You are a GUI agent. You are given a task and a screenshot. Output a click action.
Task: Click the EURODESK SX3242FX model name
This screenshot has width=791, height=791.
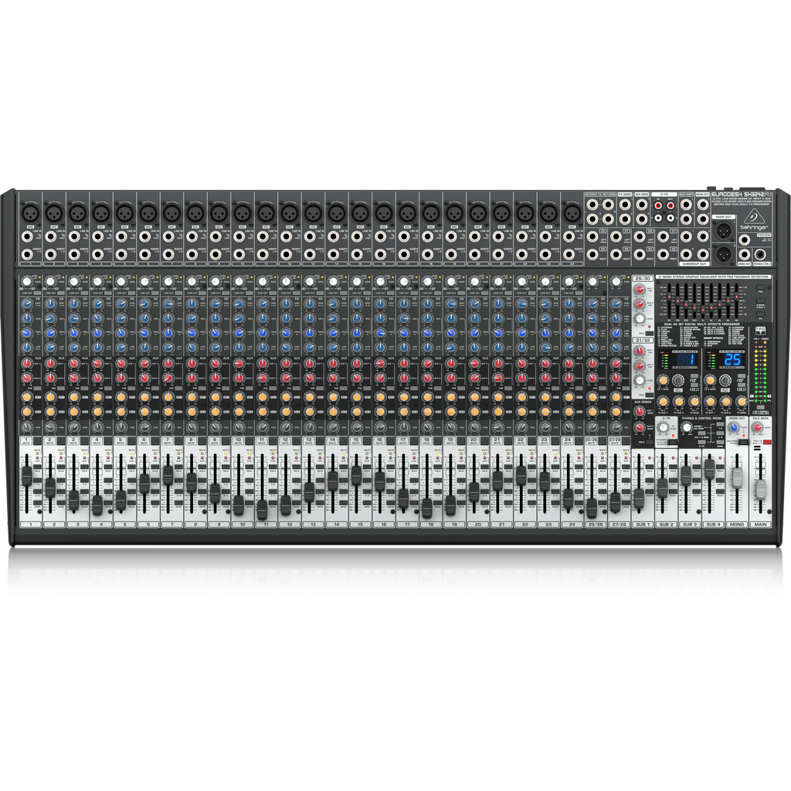[x=742, y=195]
